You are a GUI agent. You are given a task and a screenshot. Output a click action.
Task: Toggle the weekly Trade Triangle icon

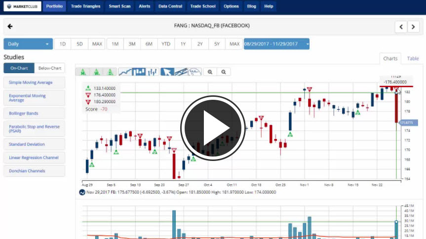[x=96, y=72]
